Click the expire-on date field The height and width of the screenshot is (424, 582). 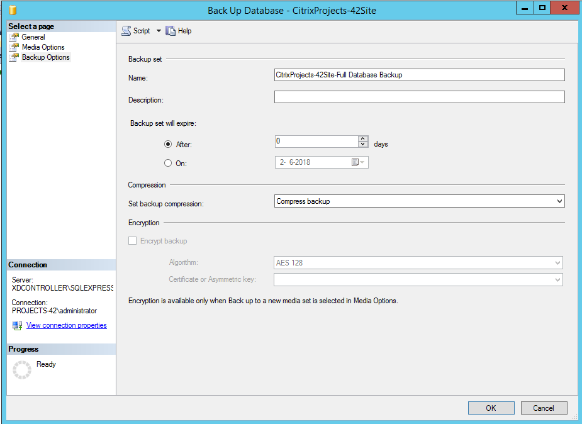322,162
